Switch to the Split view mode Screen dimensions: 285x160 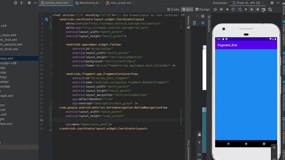click(x=187, y=9)
